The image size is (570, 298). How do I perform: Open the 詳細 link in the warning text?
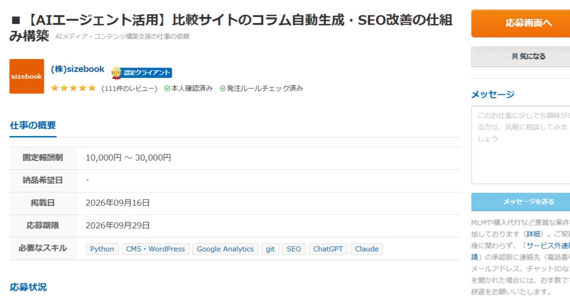[x=533, y=234]
